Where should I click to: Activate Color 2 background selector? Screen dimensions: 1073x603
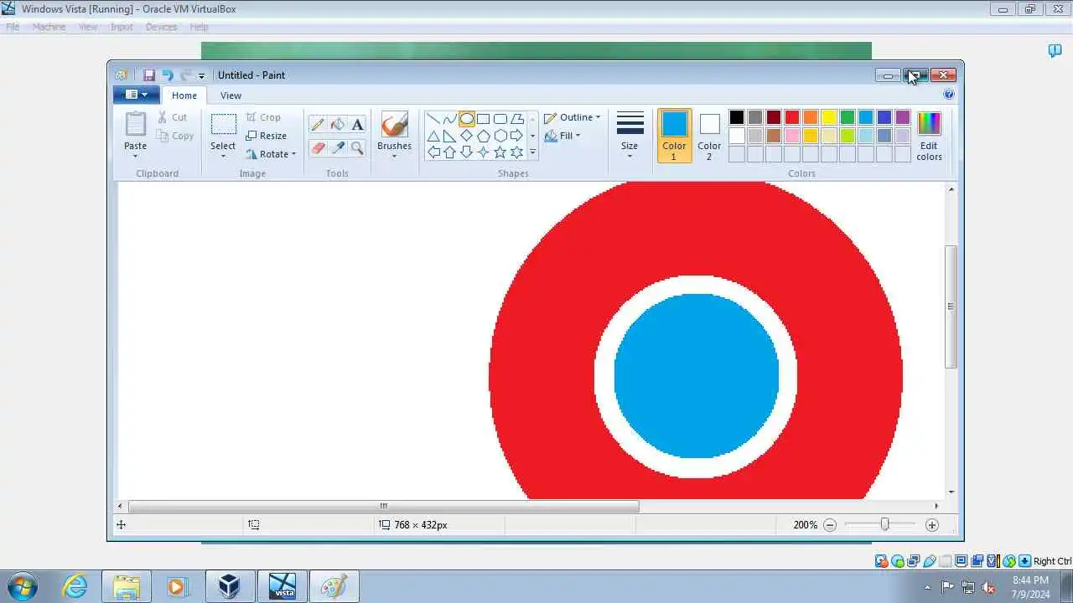tap(709, 136)
